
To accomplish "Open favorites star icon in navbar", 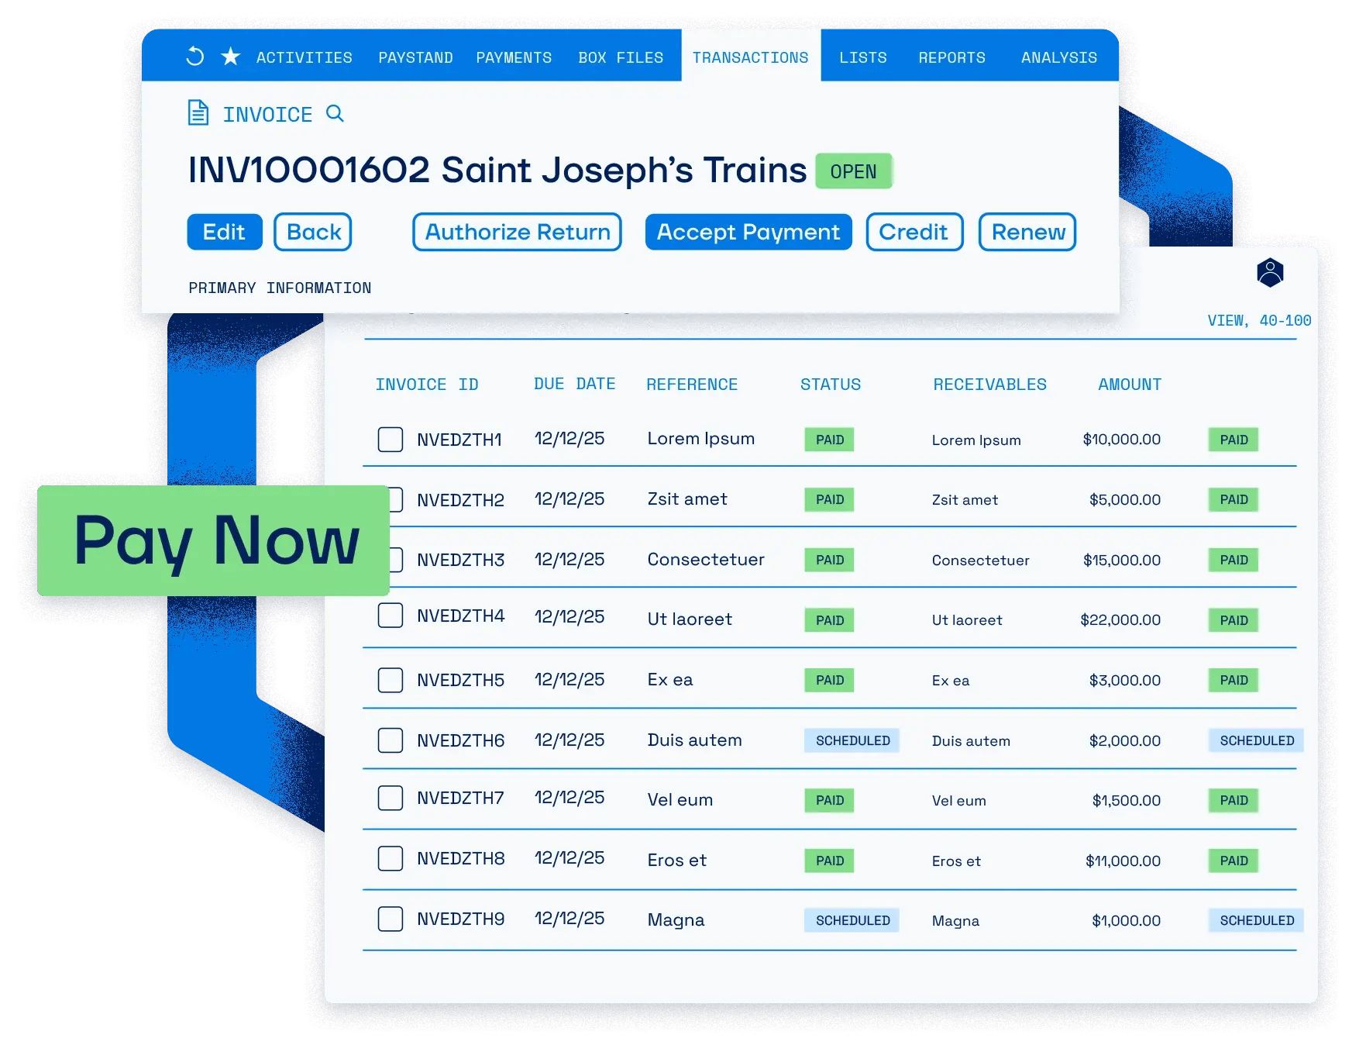I will (230, 57).
